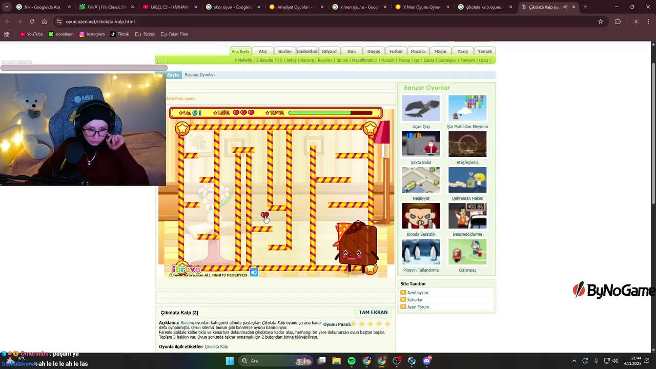Switch to the skor oyun Google tab
The height and width of the screenshot is (369, 656).
point(233,7)
